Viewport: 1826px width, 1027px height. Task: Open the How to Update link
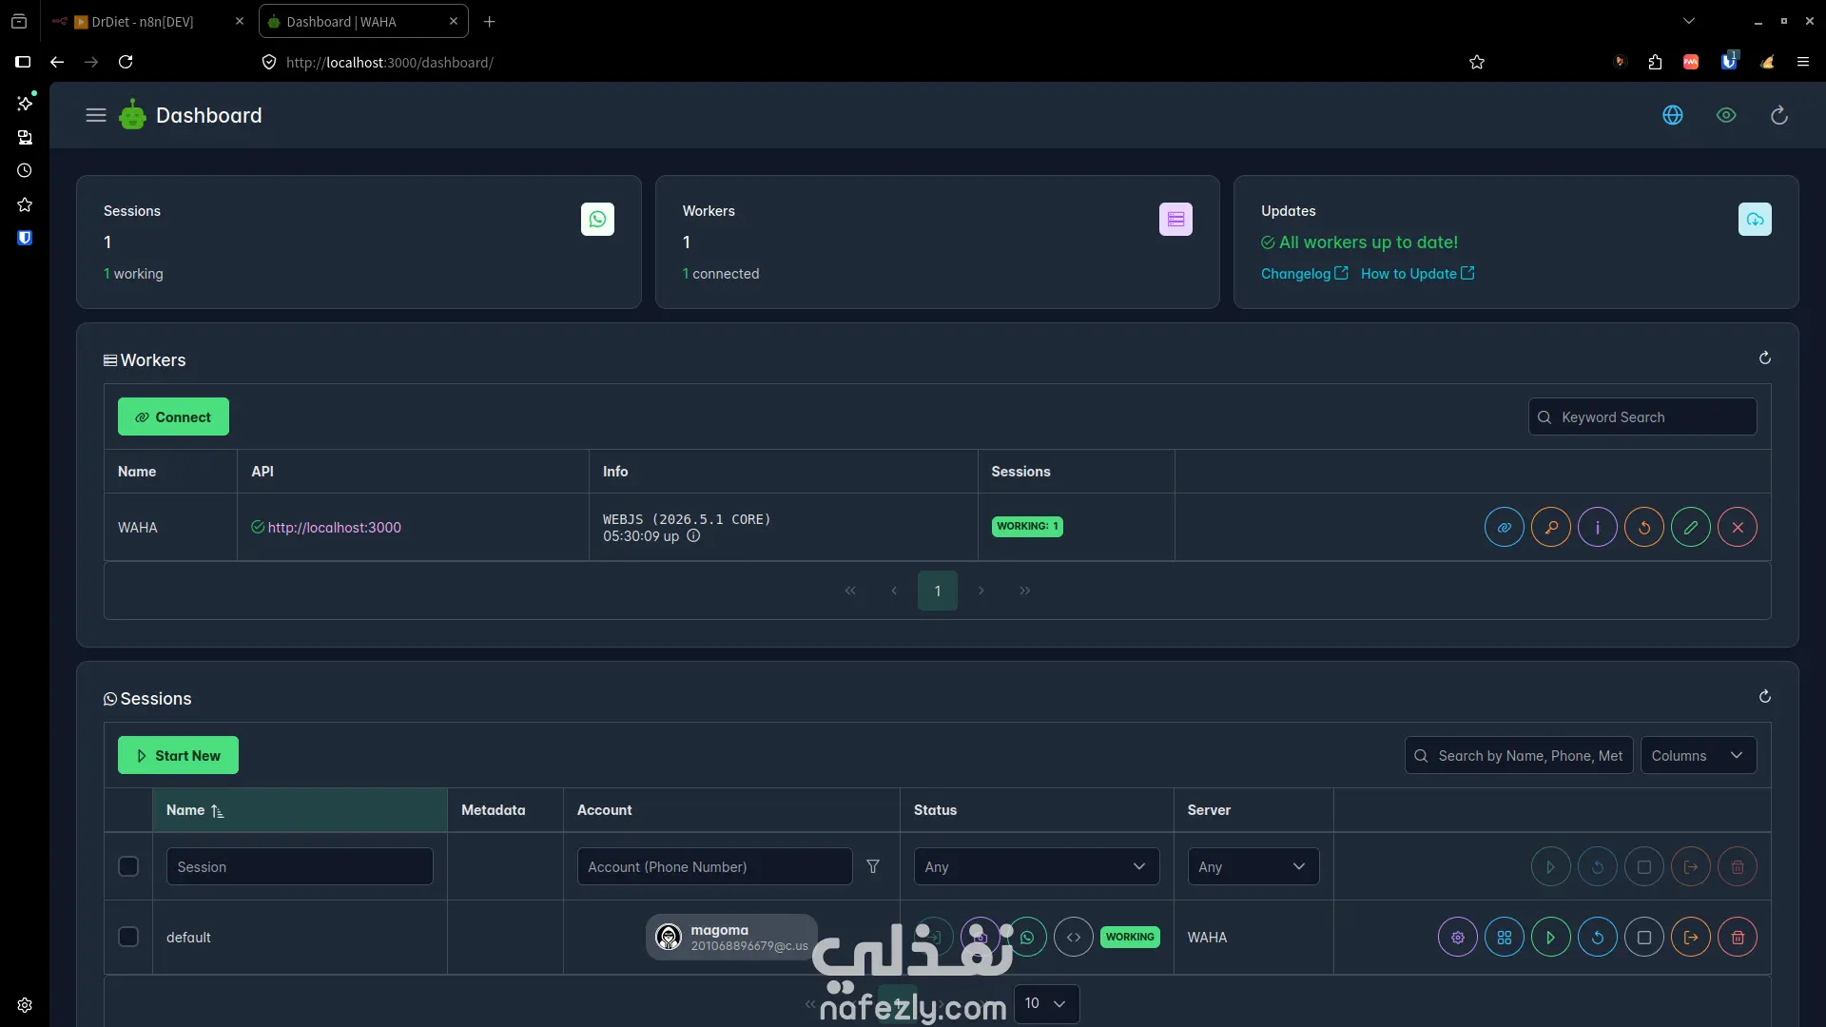[1417, 274]
